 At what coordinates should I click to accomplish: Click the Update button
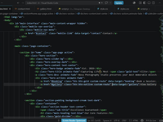coord(119,3)
